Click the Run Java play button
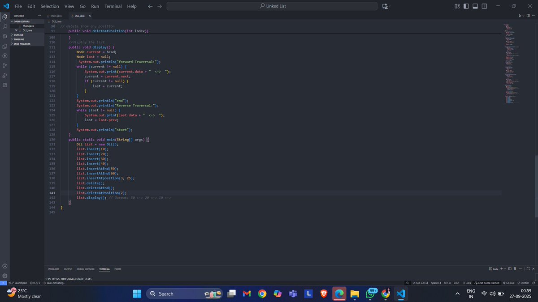This screenshot has width=538, height=302. point(520,16)
